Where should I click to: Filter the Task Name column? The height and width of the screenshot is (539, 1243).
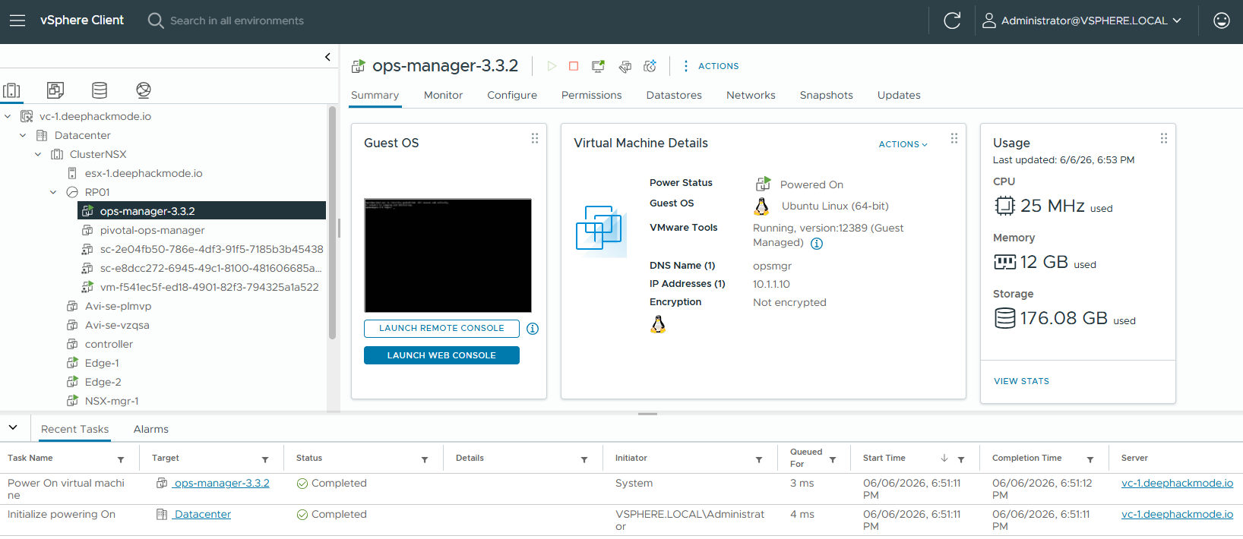pyautogui.click(x=121, y=459)
